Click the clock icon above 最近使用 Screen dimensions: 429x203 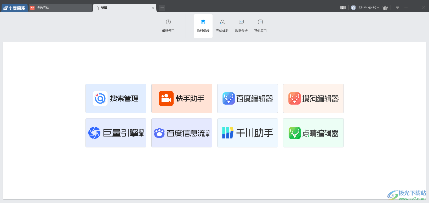click(168, 22)
